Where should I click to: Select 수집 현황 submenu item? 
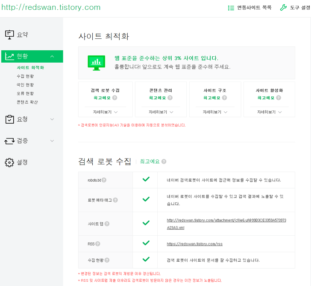25,76
